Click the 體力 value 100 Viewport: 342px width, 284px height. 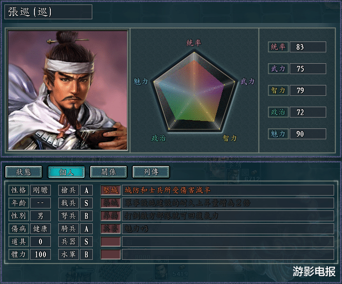(40, 254)
